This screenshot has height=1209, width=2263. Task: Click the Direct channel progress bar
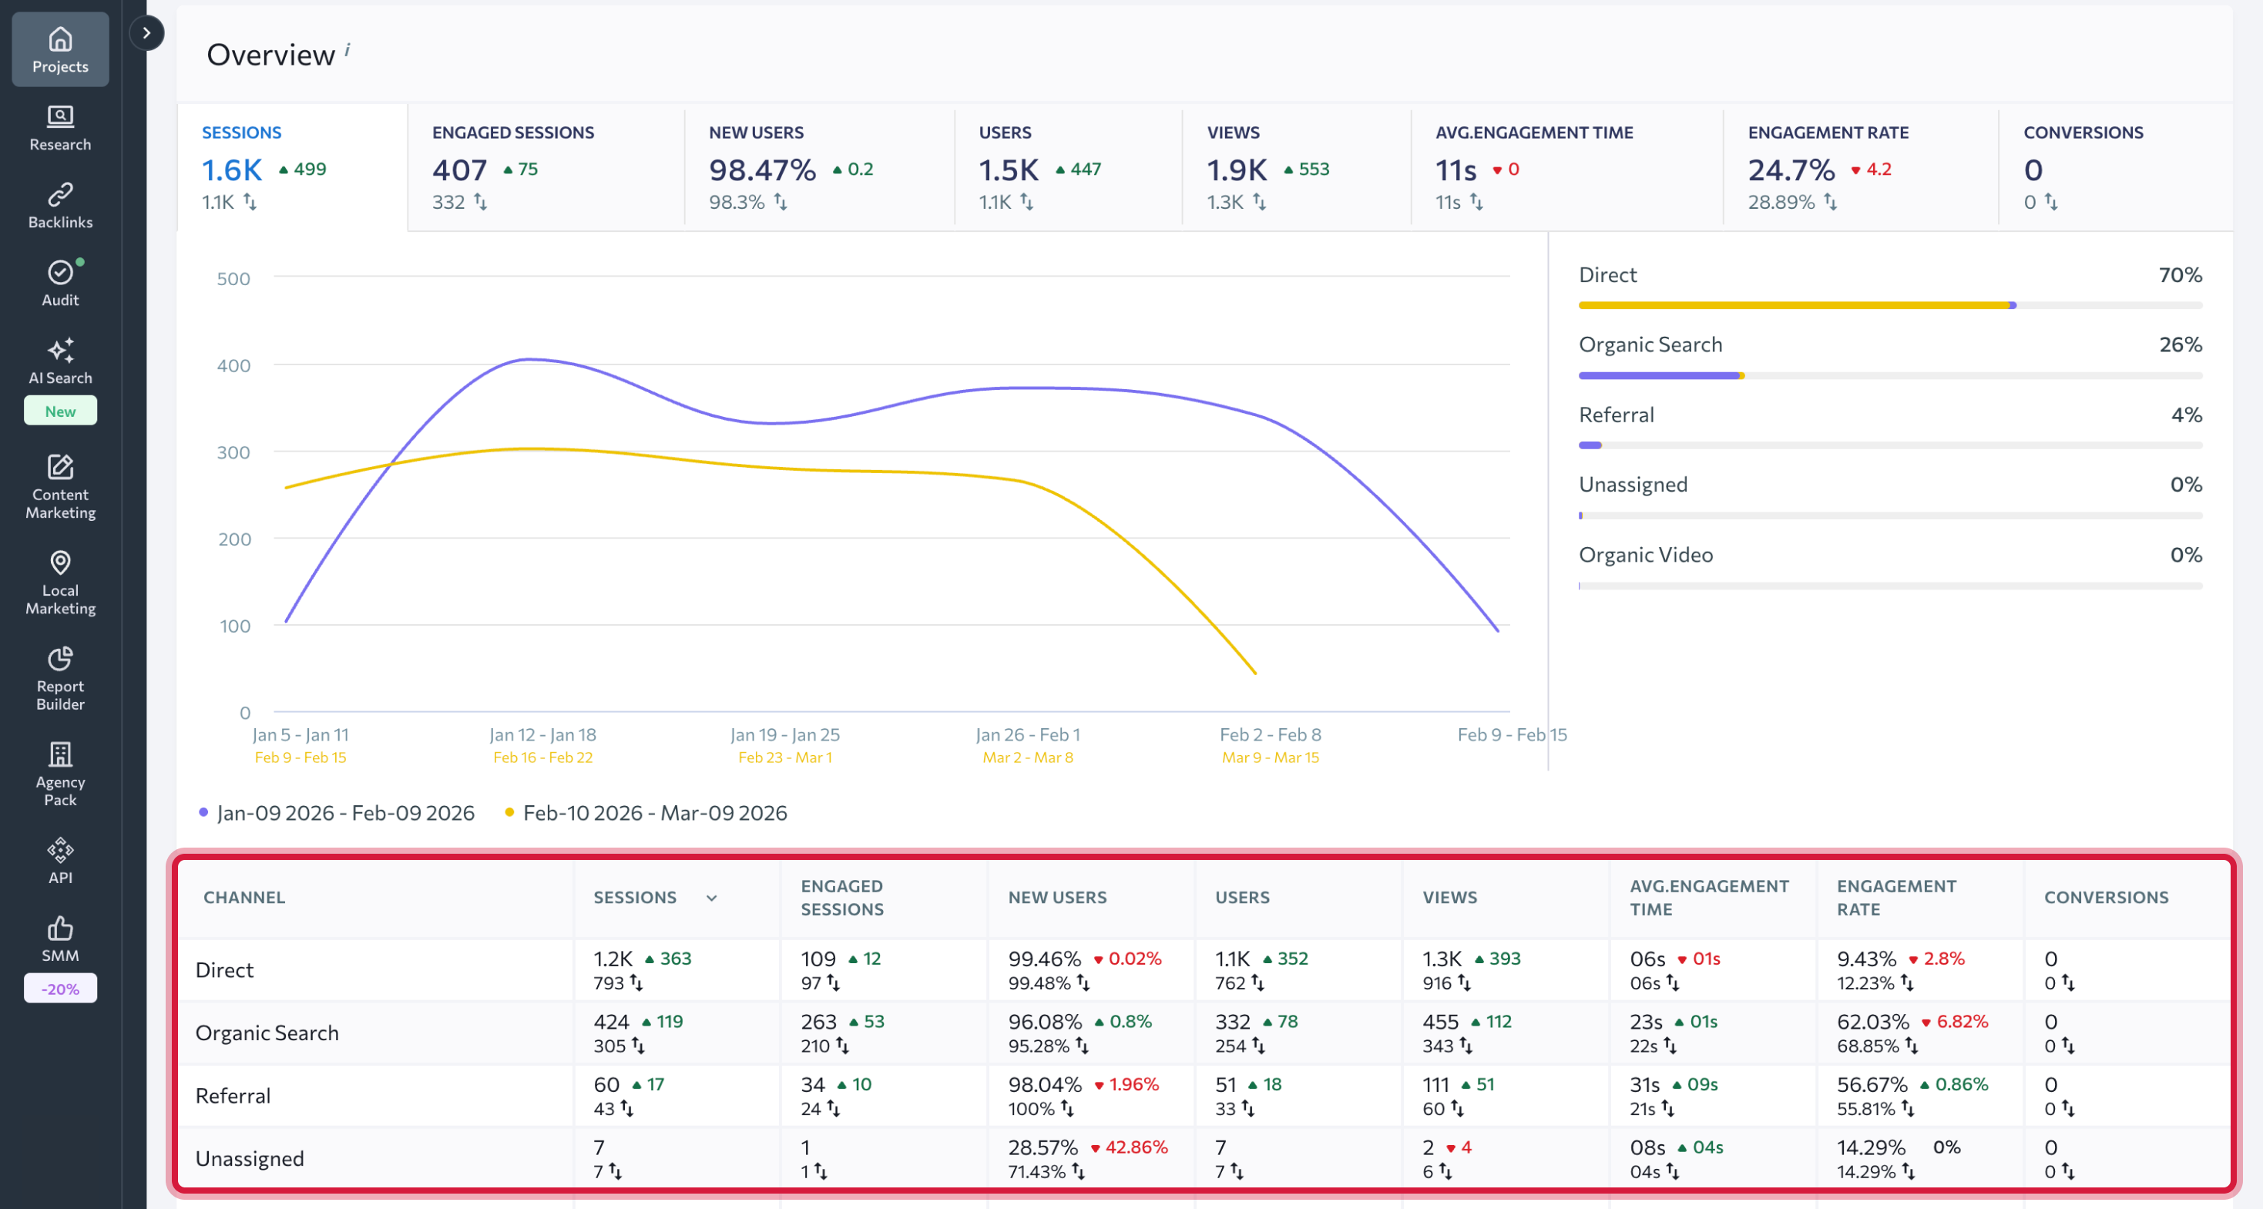[1889, 305]
